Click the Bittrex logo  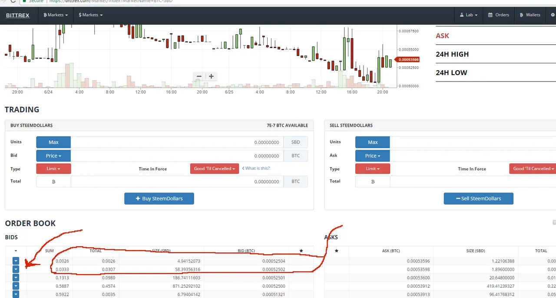[18, 15]
